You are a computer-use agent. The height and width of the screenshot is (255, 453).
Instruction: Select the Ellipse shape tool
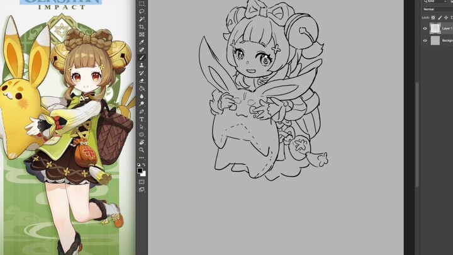[142, 135]
